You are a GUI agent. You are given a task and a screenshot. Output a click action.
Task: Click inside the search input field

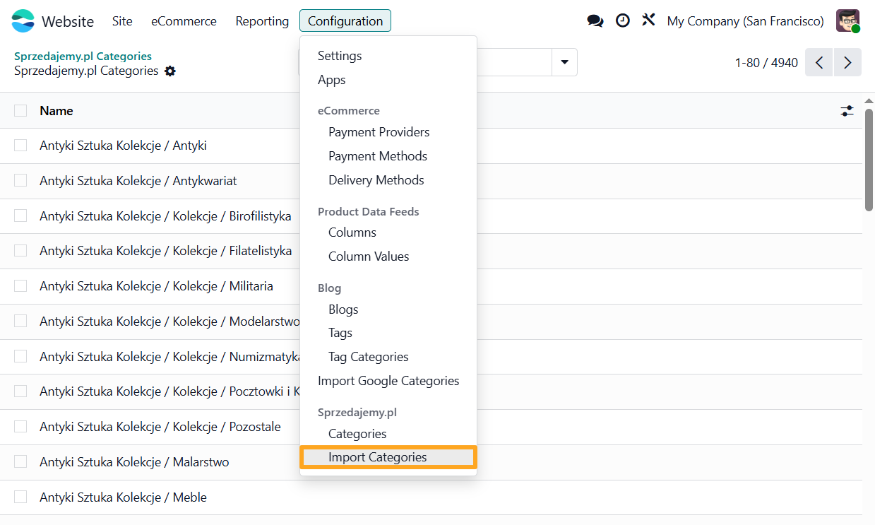(x=514, y=62)
